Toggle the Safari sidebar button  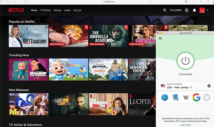coord(26,2)
